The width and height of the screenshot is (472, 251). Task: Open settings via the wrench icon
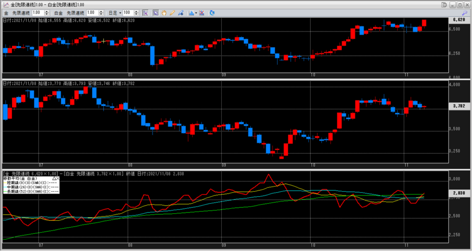pos(212,13)
